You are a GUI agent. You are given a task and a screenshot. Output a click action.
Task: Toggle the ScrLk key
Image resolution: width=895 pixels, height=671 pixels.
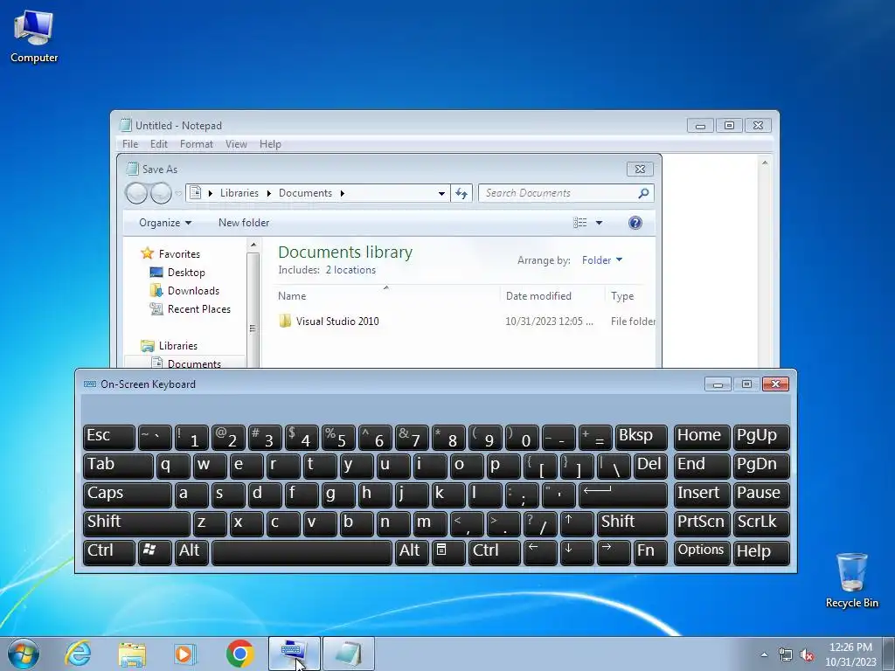(761, 523)
